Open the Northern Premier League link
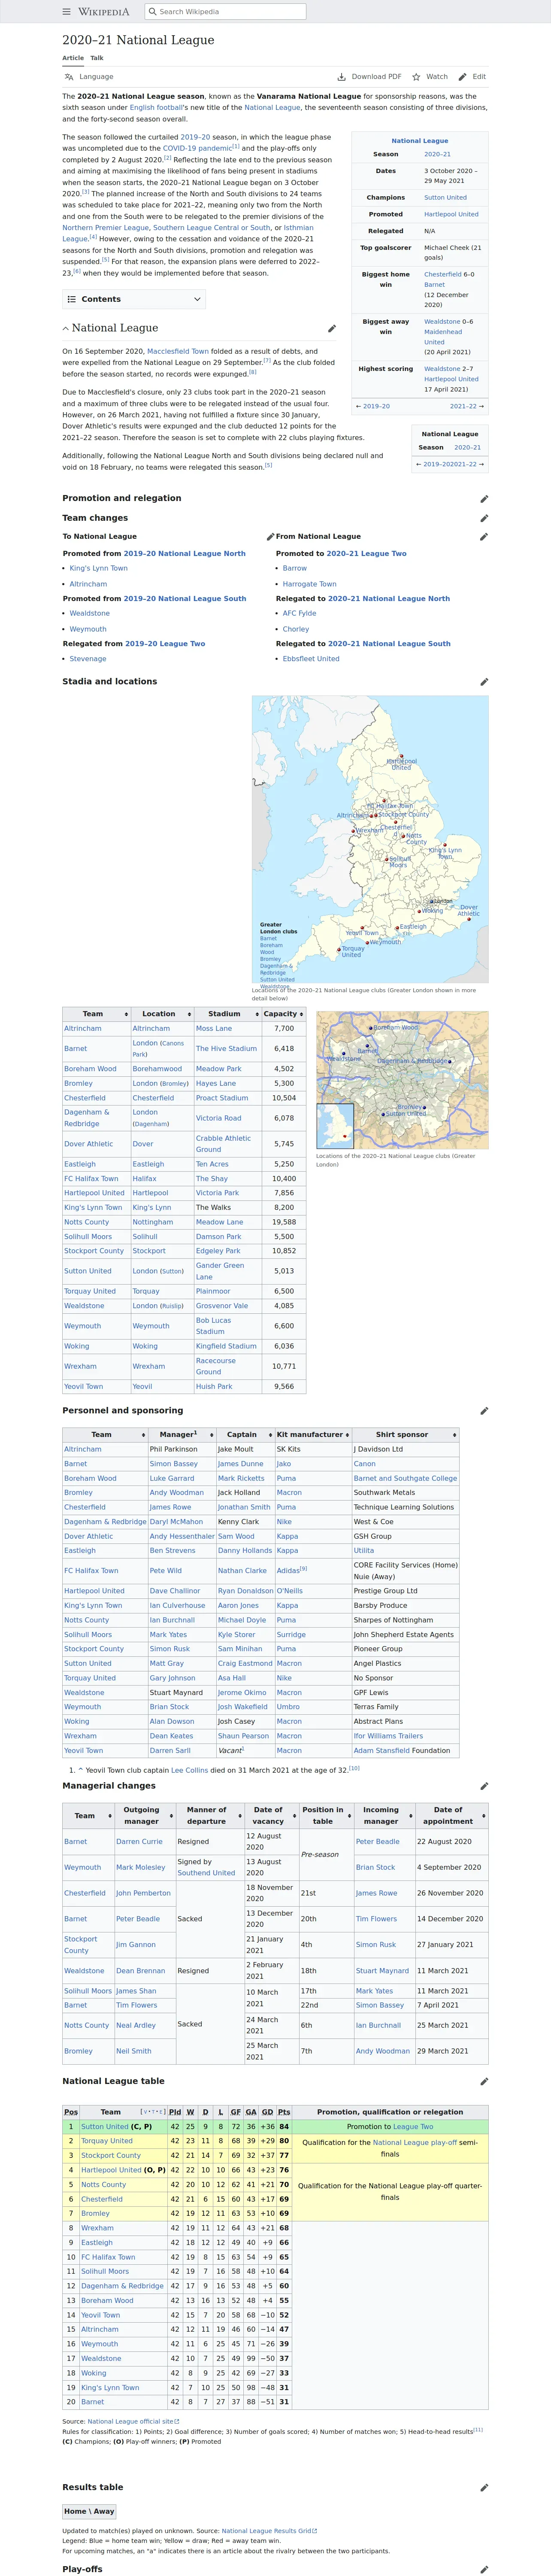 point(105,227)
